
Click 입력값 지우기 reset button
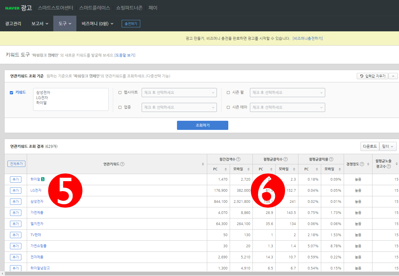coord(372,76)
